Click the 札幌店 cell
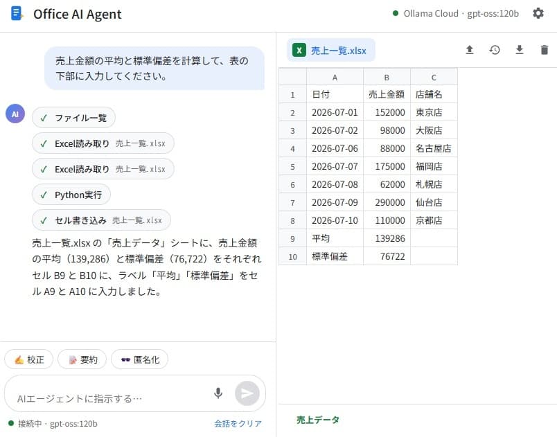Viewport: 557px width, 437px height. (434, 185)
